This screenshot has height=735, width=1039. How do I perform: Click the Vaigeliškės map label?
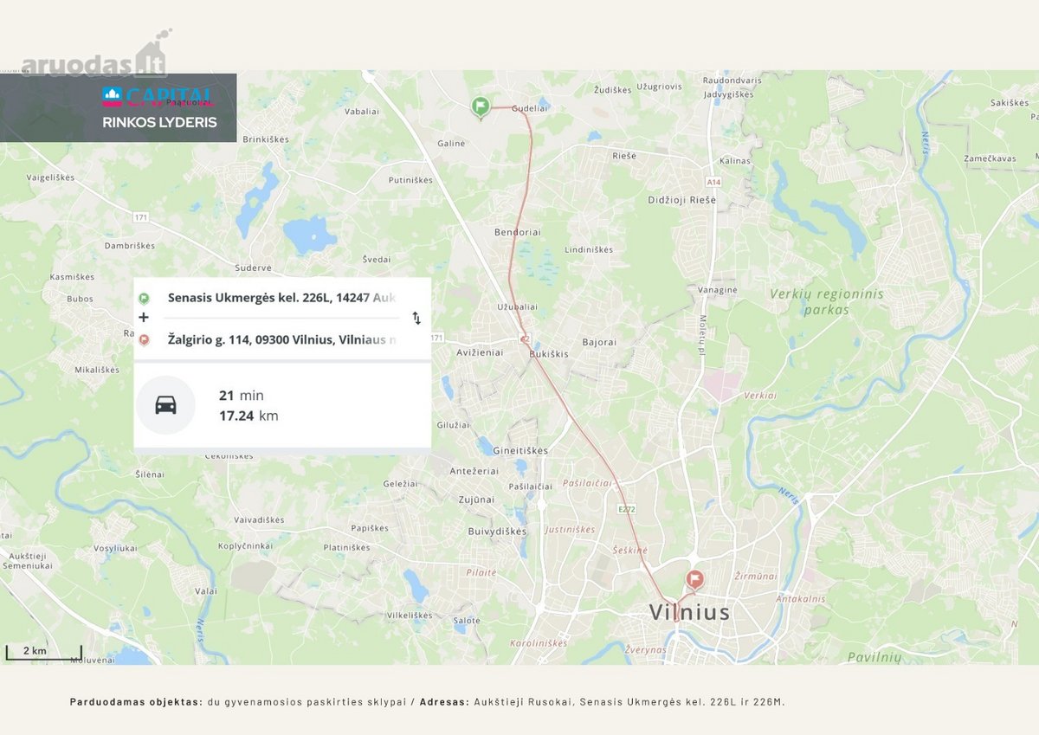(51, 177)
